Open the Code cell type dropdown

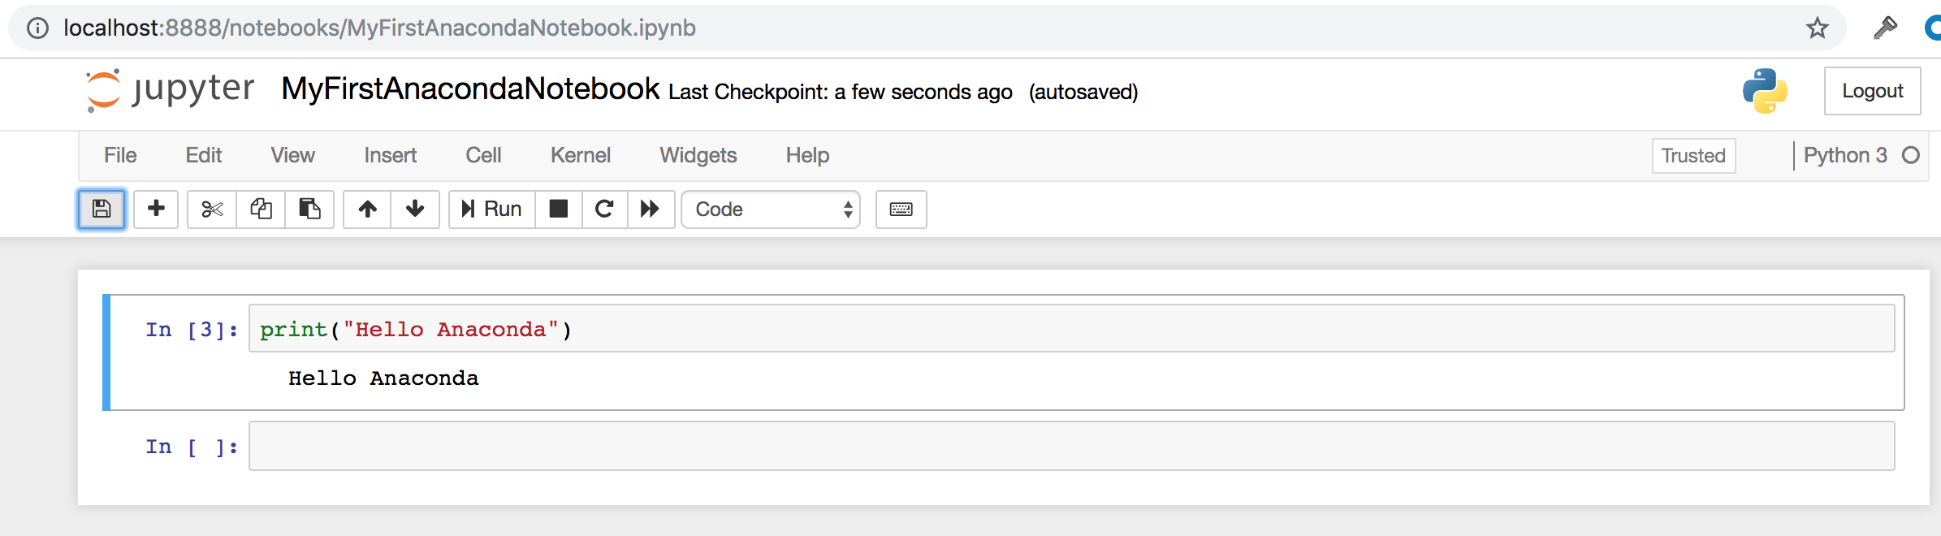tap(770, 209)
